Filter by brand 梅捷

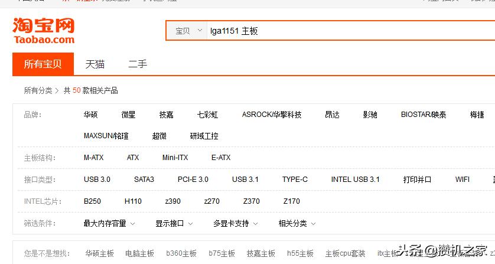click(477, 115)
